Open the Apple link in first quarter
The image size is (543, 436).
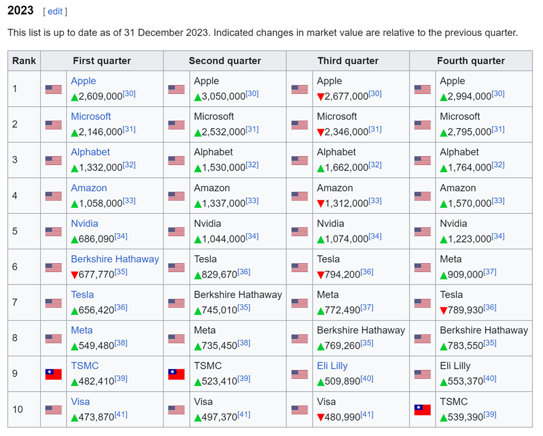(x=83, y=81)
